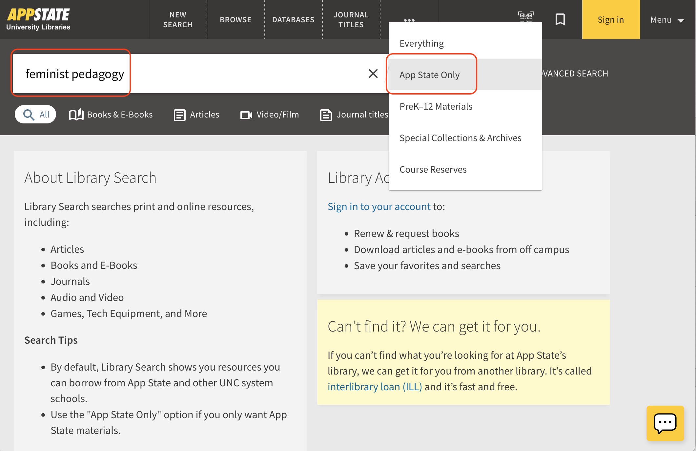Choose Special Collections & Archives option

point(460,138)
